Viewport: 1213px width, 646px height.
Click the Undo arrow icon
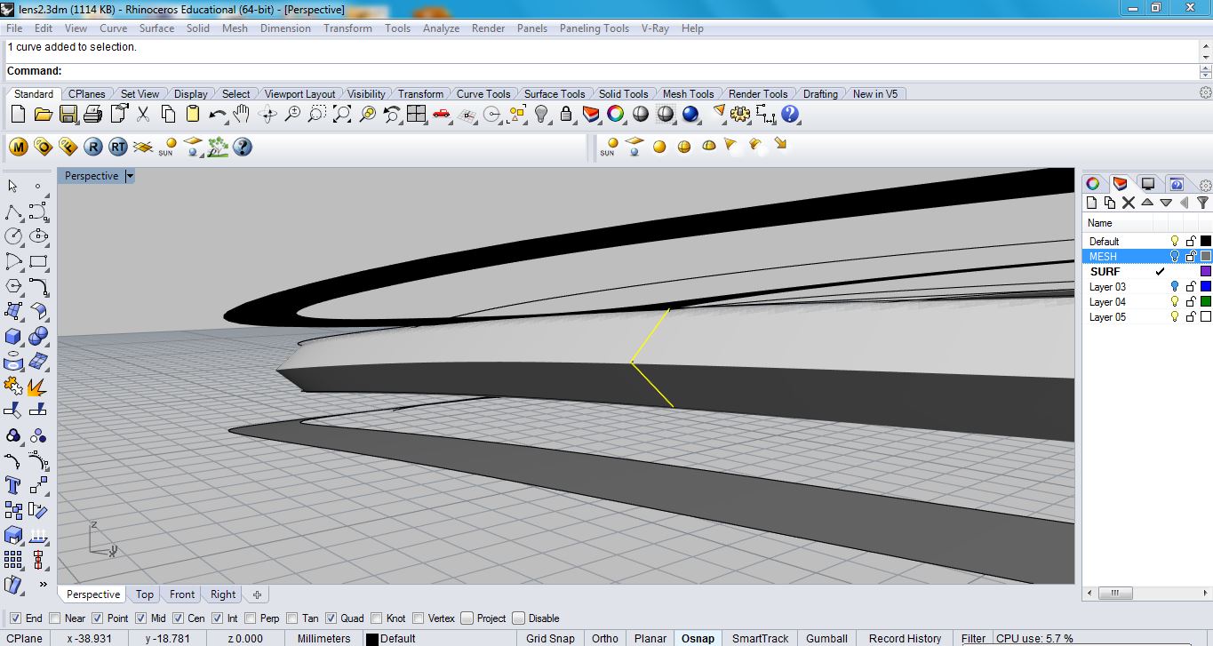[x=217, y=115]
